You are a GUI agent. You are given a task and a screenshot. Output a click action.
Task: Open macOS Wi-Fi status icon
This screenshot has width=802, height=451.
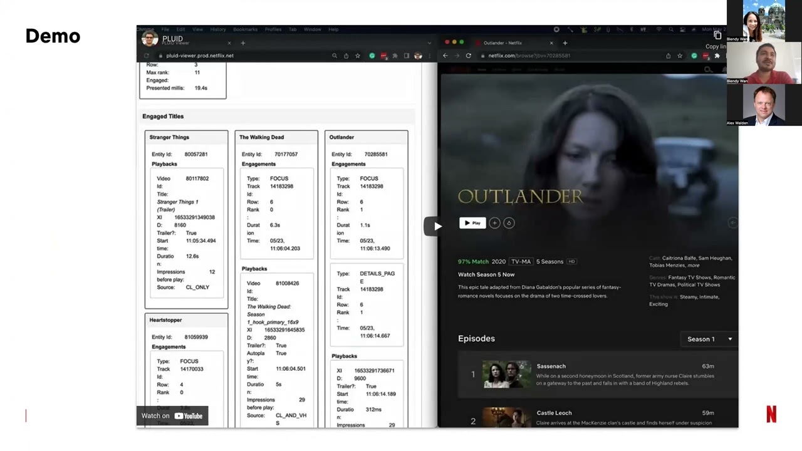[659, 29]
